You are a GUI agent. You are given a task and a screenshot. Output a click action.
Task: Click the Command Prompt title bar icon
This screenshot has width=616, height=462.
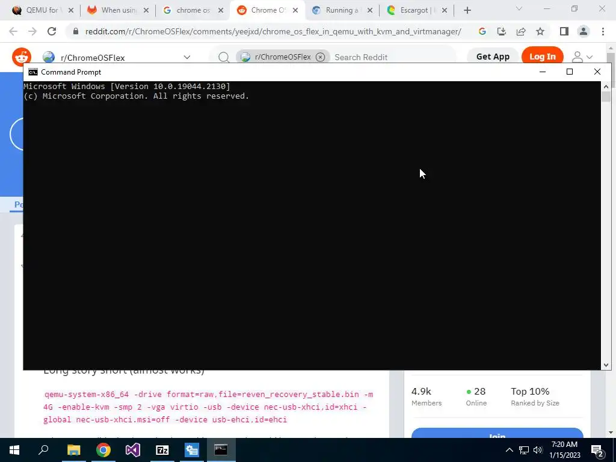click(x=33, y=72)
